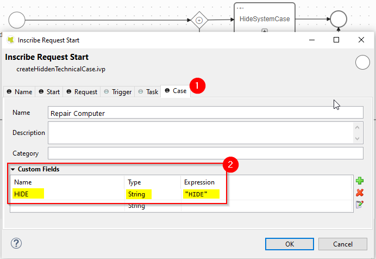Expand the HideSystemCase subprocess plus marker
The image size is (376, 259).
coord(265,30)
